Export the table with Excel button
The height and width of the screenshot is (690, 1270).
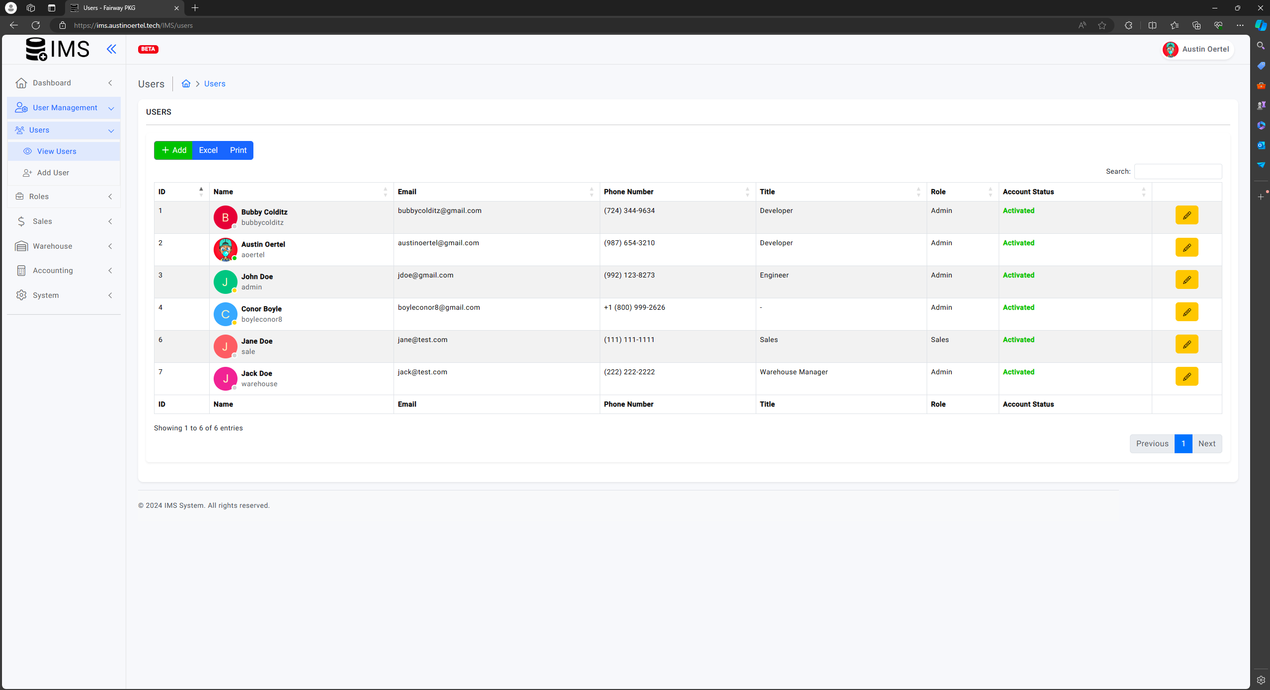(x=208, y=150)
